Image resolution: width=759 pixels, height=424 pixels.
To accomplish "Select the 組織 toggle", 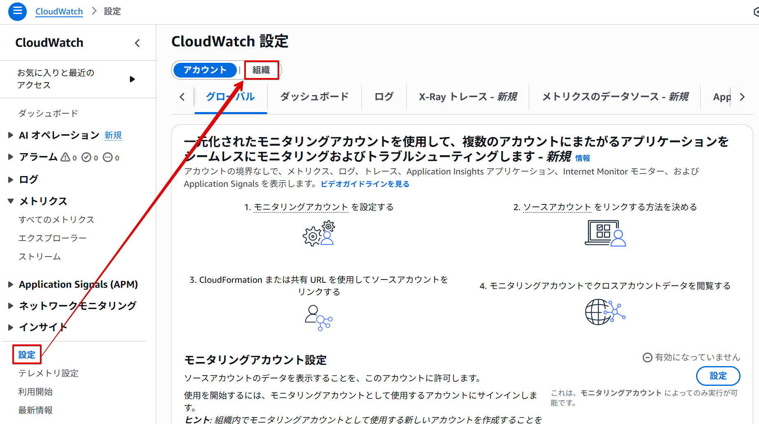I will [261, 70].
